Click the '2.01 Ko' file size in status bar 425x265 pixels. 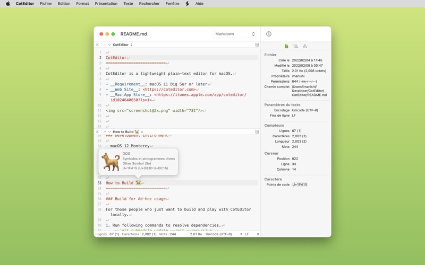(196, 234)
